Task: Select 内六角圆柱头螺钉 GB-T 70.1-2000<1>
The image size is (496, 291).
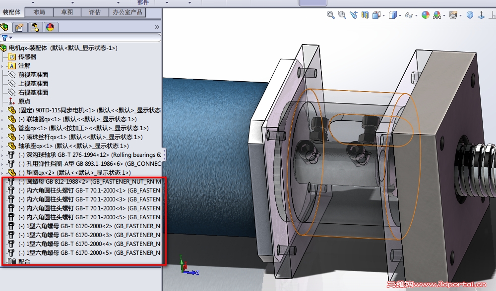Action: click(90, 191)
